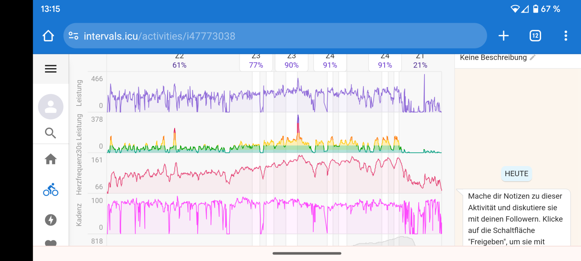Click the HEUTE date chip

tap(516, 174)
